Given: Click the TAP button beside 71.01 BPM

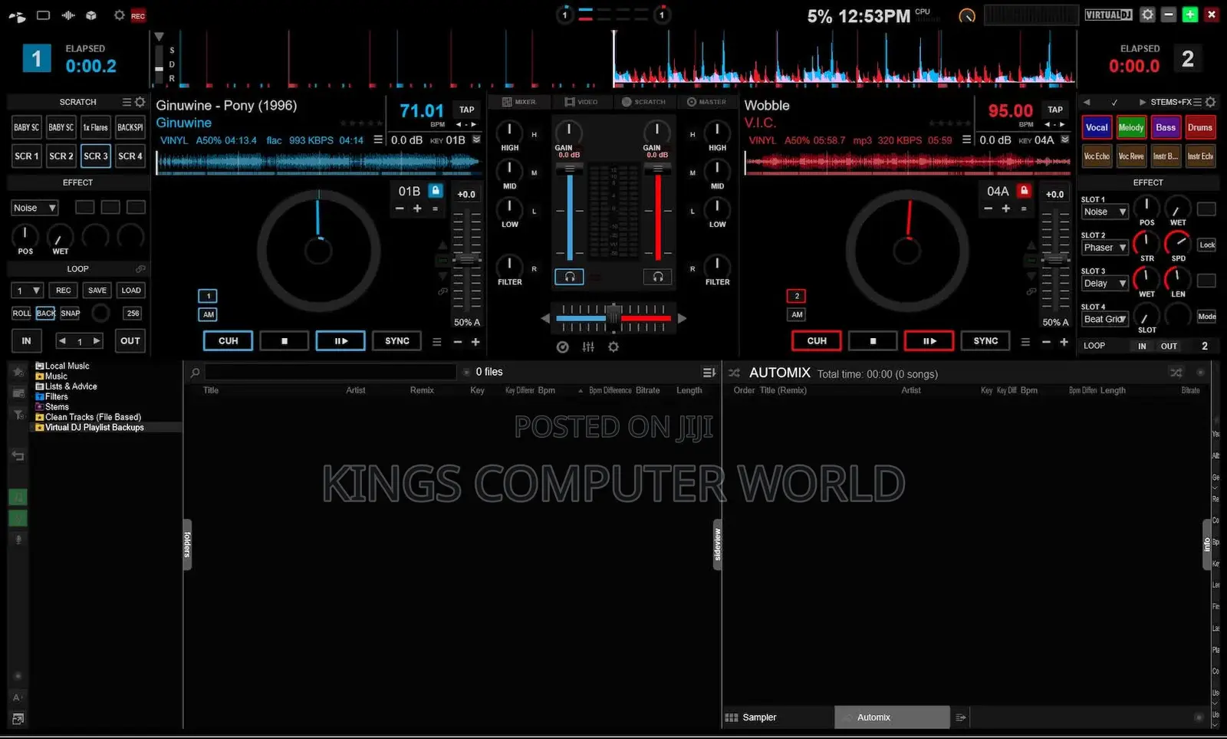Looking at the screenshot, I should pyautogui.click(x=467, y=110).
